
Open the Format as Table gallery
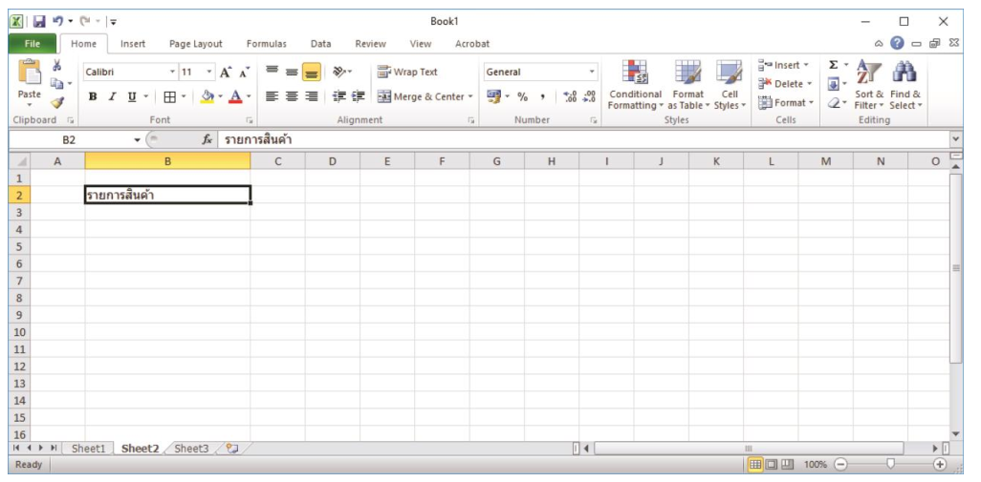pyautogui.click(x=687, y=73)
